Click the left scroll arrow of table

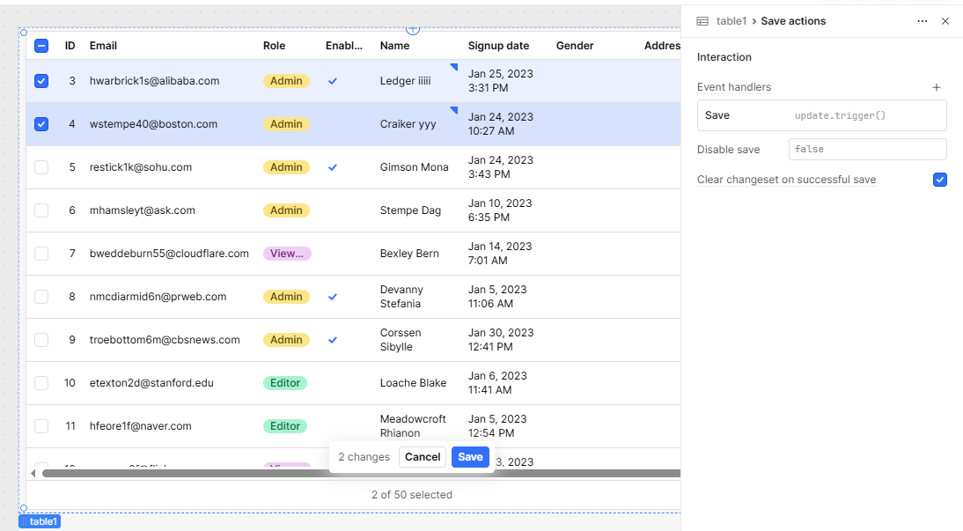coord(33,474)
